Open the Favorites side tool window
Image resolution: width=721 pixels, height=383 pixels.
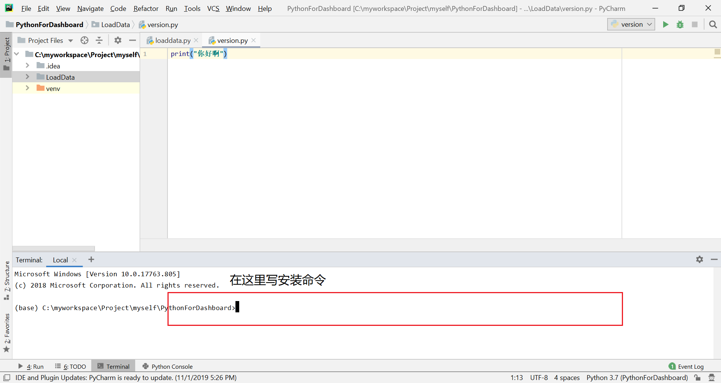pyautogui.click(x=7, y=333)
